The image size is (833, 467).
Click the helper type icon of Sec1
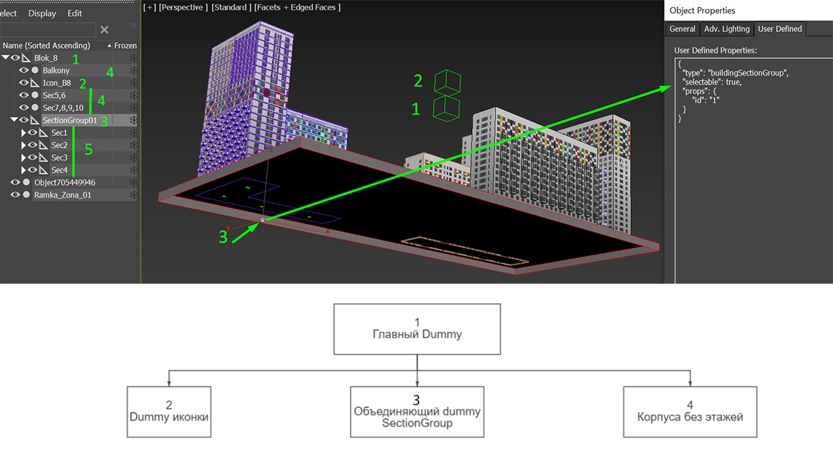coord(44,133)
